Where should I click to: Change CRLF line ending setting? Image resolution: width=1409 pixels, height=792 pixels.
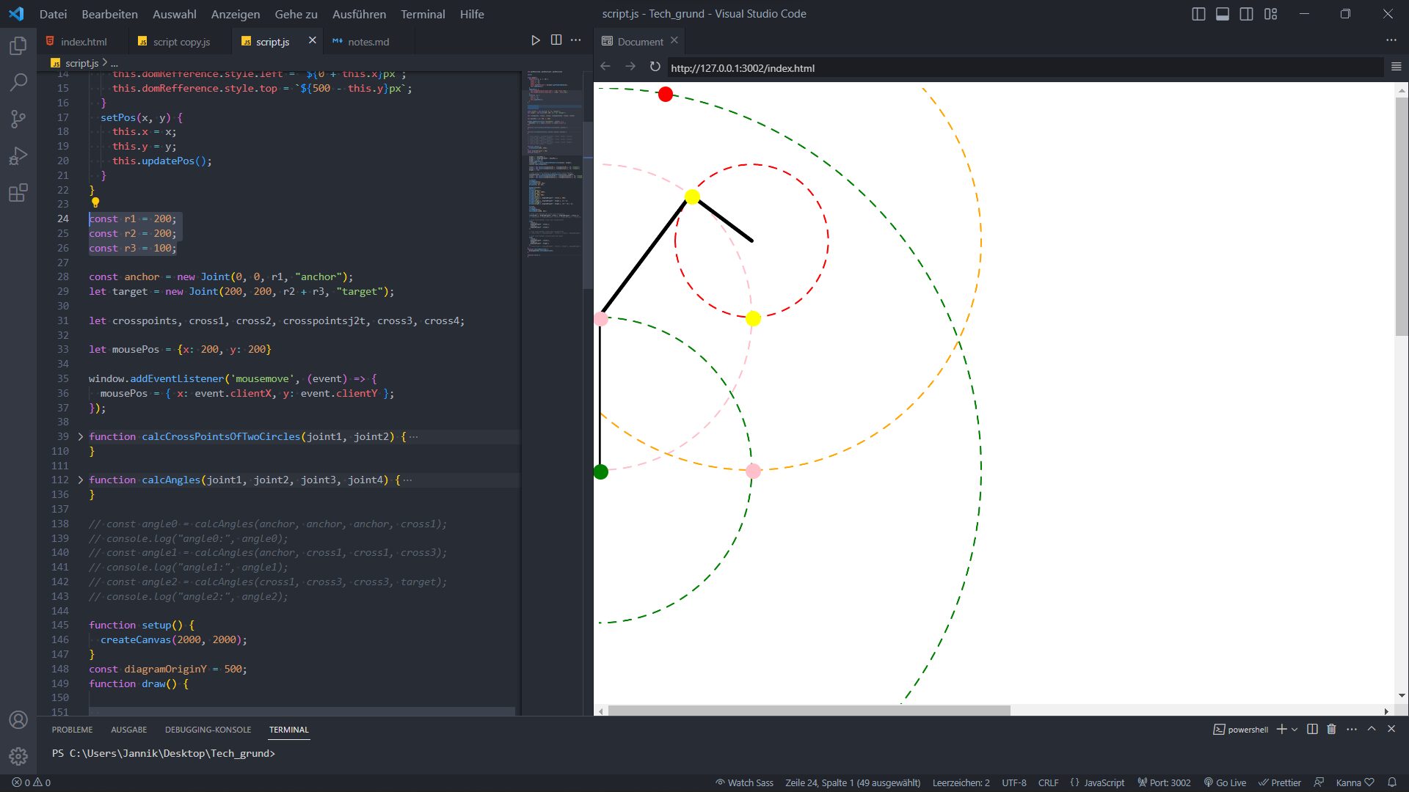click(x=1048, y=782)
